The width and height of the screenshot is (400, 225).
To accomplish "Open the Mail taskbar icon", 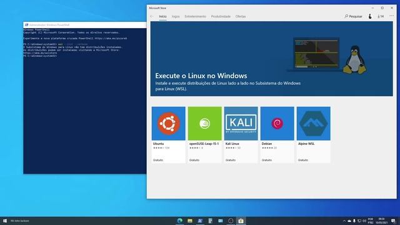I will [221, 221].
